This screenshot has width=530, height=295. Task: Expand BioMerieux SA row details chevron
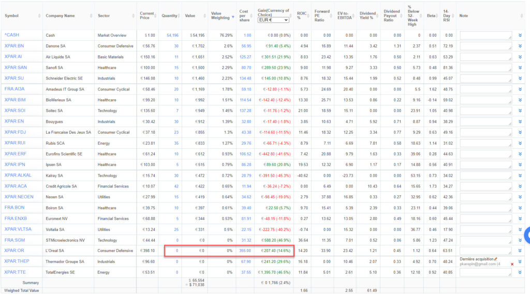520,100
